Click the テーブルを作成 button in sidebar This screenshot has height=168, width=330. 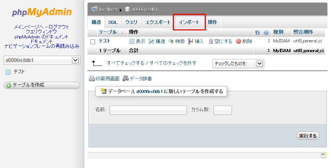[x=42, y=85]
